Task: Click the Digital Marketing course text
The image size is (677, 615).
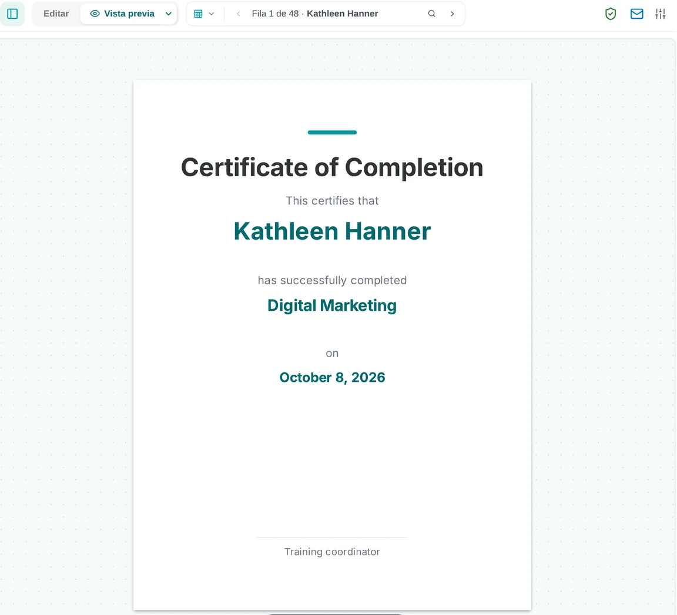Action: (332, 305)
